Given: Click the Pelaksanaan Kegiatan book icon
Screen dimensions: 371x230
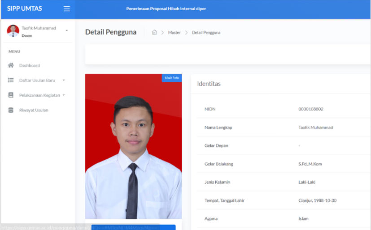Looking at the screenshot, I should point(11,95).
